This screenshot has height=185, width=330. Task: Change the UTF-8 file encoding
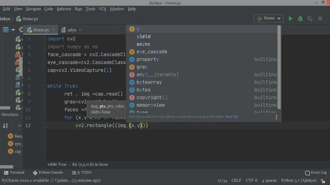pyautogui.click(x=252, y=180)
